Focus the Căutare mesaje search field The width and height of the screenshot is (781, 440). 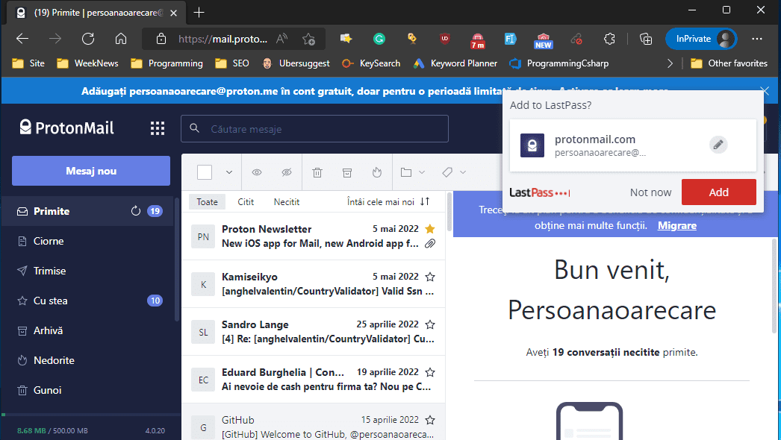[x=315, y=129]
